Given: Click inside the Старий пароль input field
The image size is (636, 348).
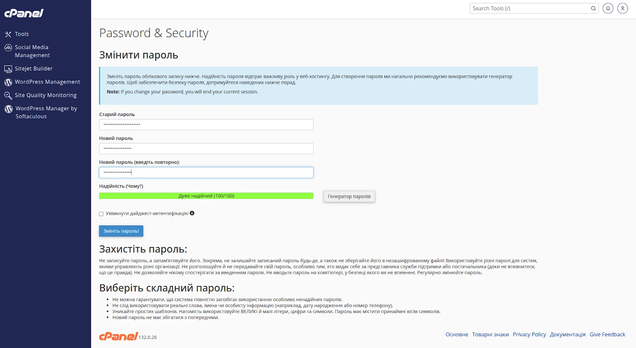Looking at the screenshot, I should click(x=206, y=124).
